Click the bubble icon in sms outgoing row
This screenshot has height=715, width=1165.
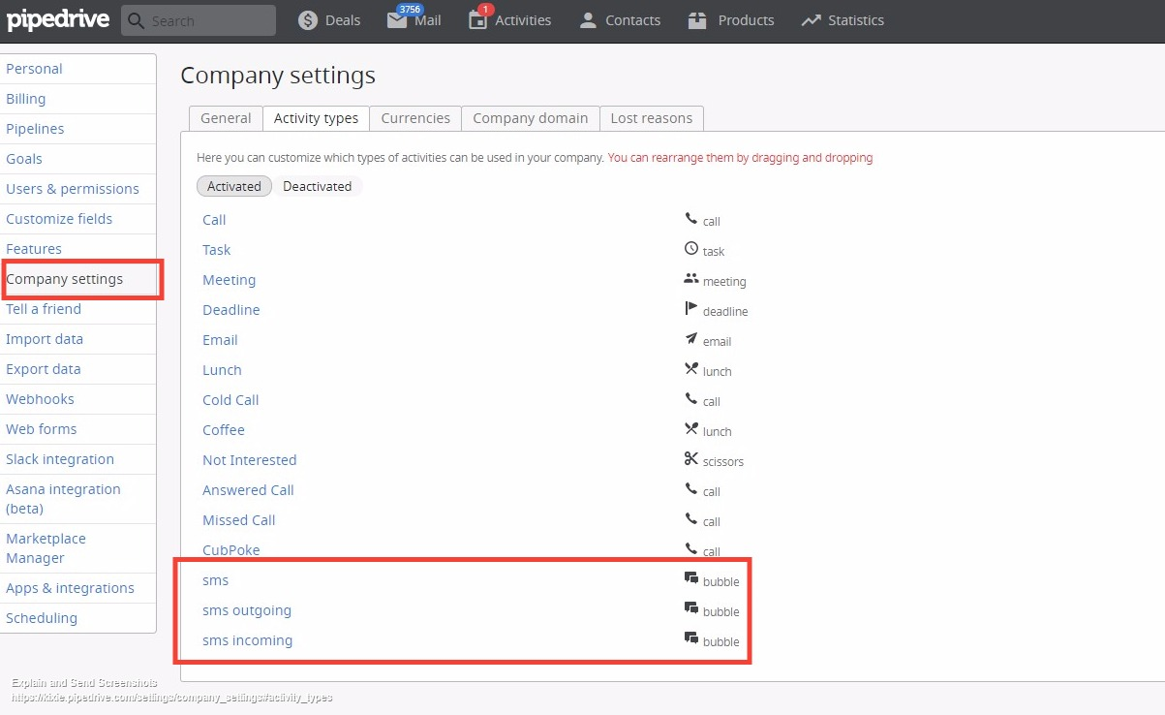(x=691, y=610)
